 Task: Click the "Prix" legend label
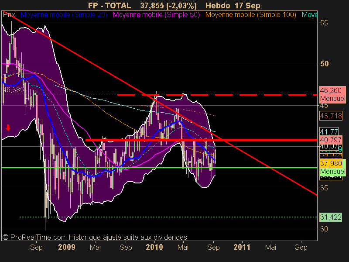[9, 15]
